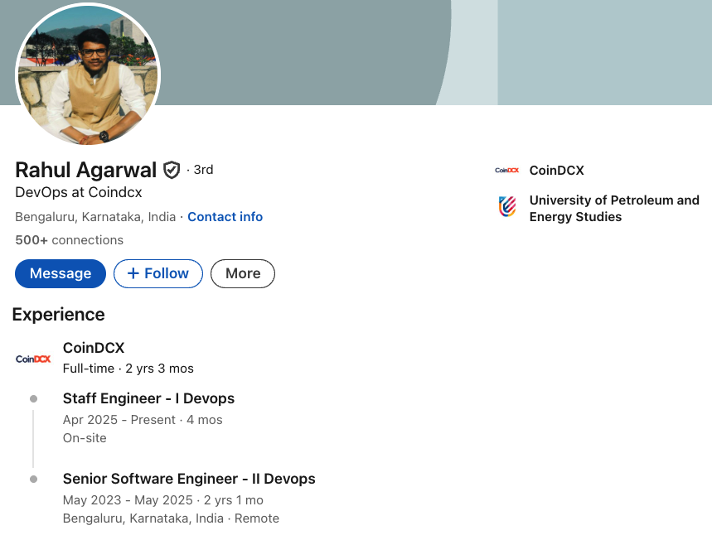
Task: Send a message via the Message button
Action: 60,273
